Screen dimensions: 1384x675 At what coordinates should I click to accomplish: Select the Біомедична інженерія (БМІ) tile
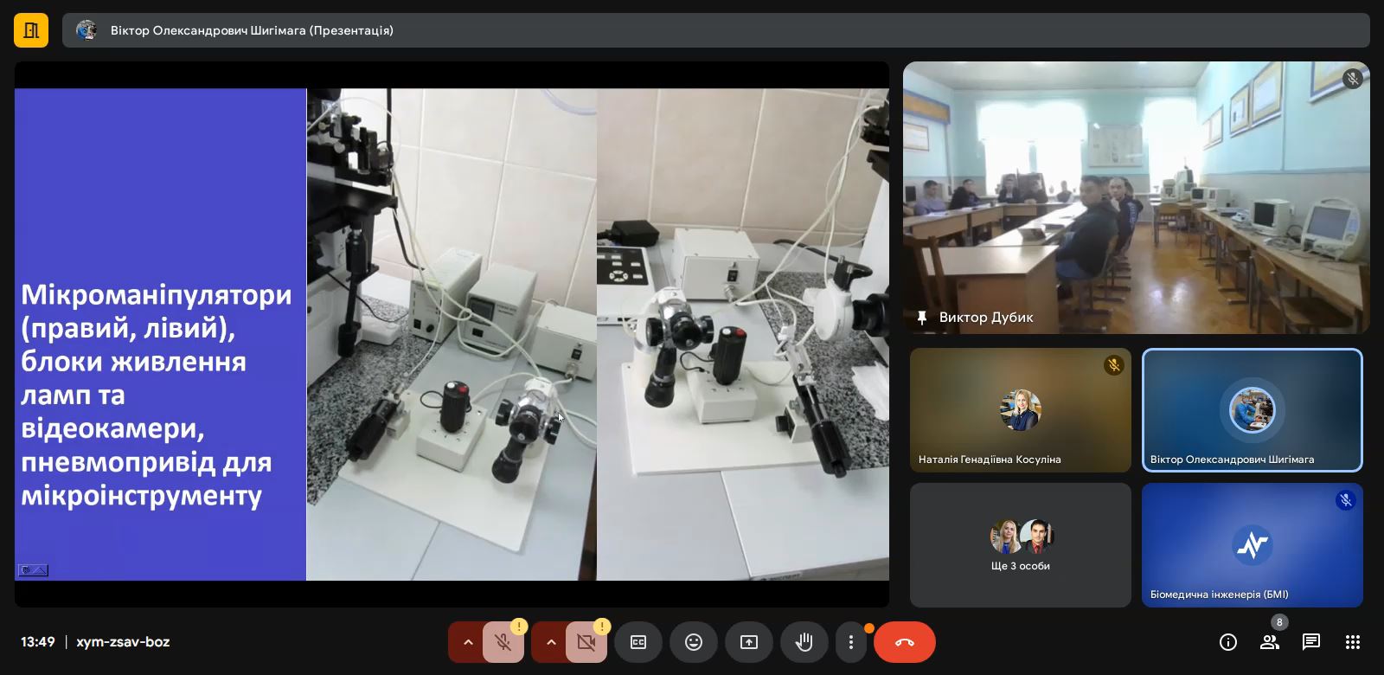1253,545
